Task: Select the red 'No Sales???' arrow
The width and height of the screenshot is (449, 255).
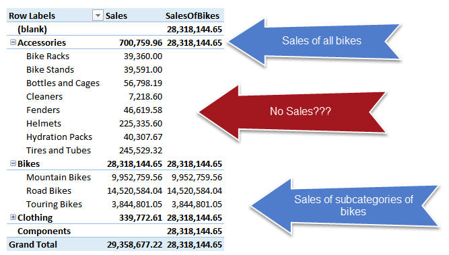Action: tap(292, 112)
